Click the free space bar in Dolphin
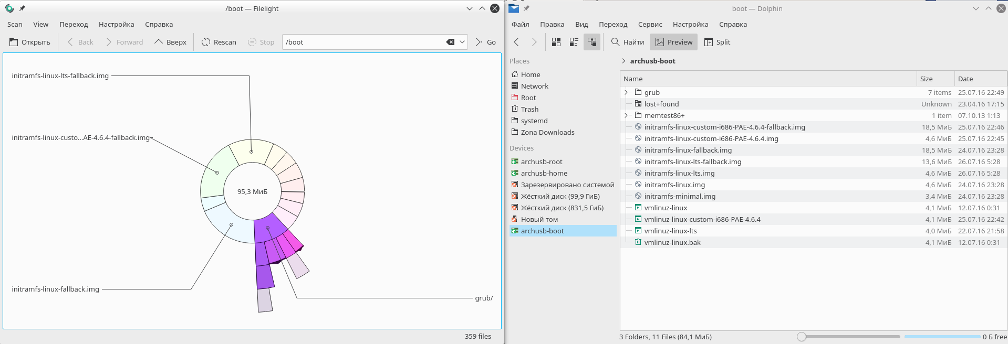1008x344 pixels. tap(942, 337)
